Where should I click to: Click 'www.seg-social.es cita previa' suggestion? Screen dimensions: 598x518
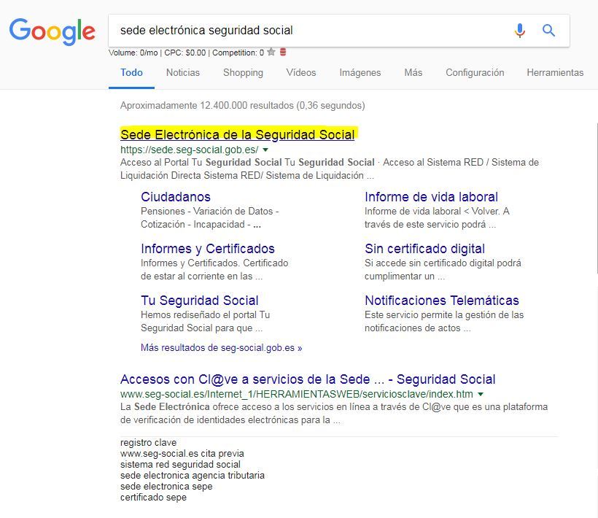182,454
